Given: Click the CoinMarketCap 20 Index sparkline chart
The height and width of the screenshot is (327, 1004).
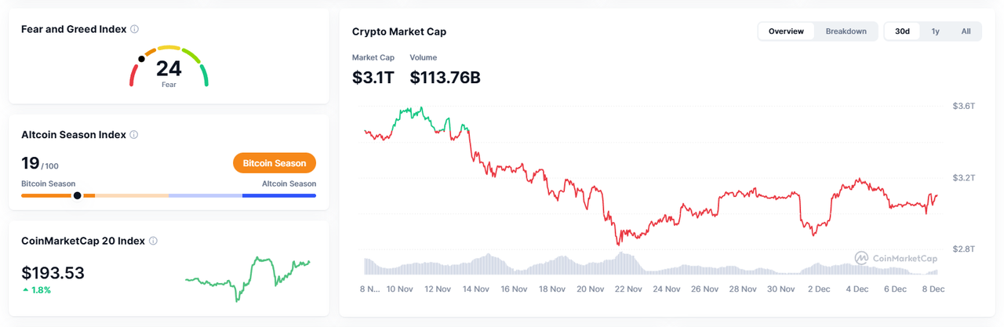Looking at the screenshot, I should 248,277.
